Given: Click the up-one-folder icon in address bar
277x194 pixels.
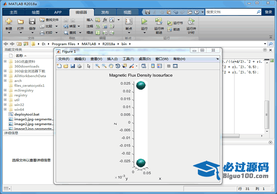Looking at the screenshot, I should point(19,44).
